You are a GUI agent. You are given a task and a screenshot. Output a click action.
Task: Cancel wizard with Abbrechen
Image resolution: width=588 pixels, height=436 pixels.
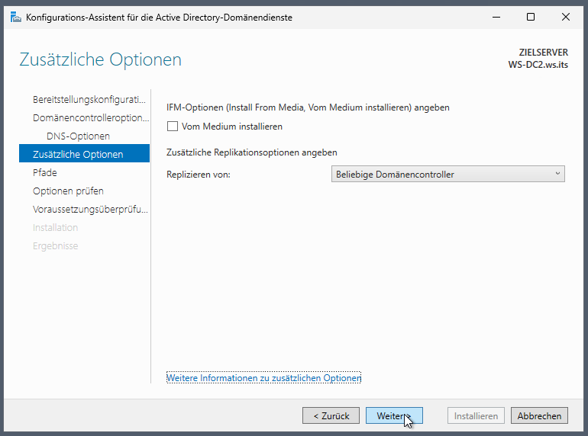pyautogui.click(x=539, y=415)
